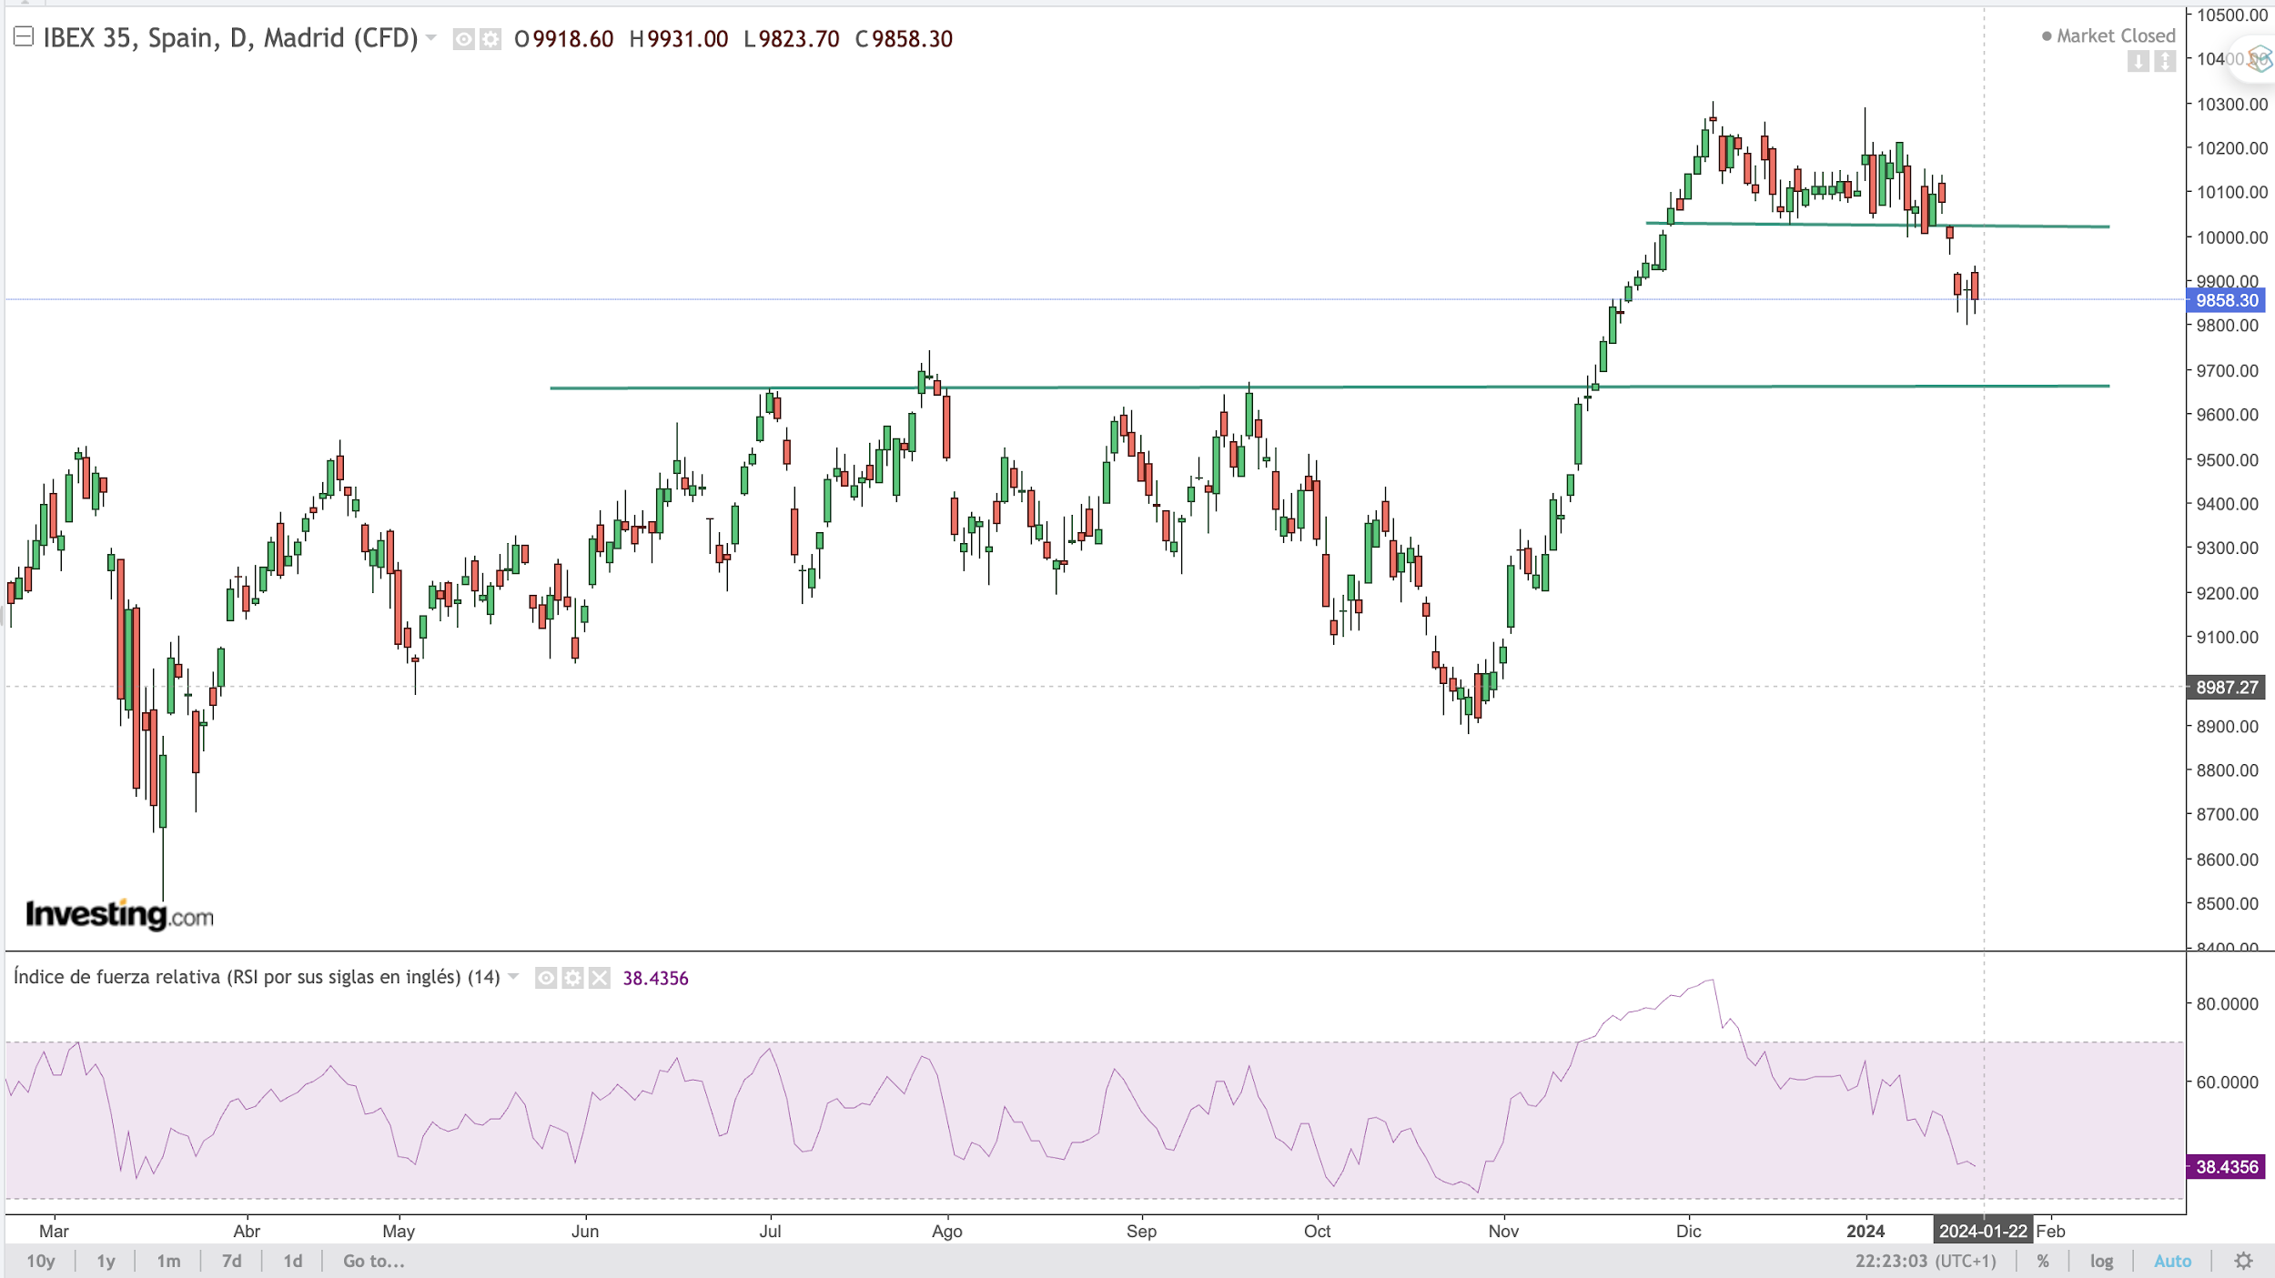
Task: Select the 1y time range
Action: click(x=106, y=1261)
